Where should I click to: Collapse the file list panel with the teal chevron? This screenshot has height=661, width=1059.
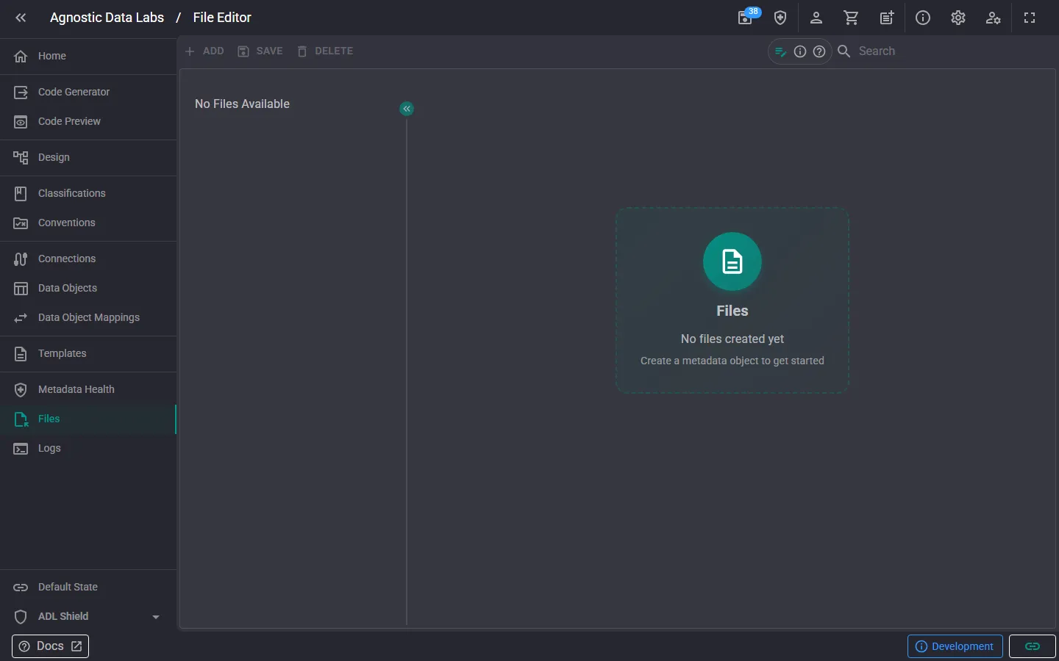pyautogui.click(x=407, y=109)
